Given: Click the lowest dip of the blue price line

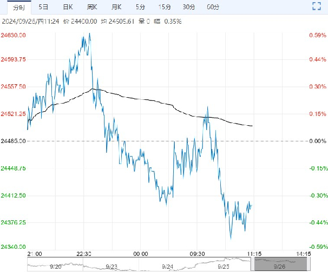Looking at the screenshot, I should pyautogui.click(x=231, y=238).
